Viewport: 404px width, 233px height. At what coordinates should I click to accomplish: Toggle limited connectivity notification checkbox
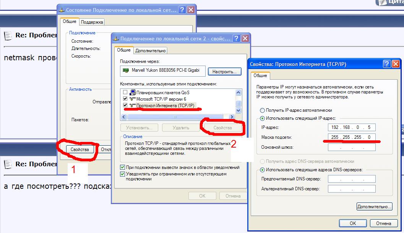[x=123, y=174]
